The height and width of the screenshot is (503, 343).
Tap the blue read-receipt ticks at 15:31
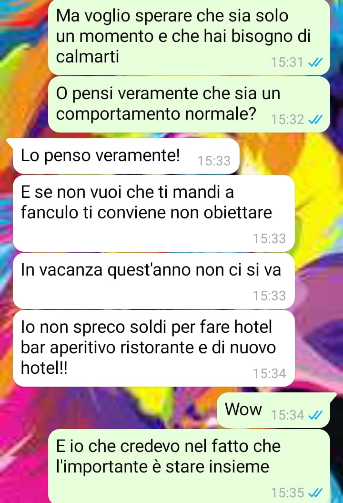click(315, 62)
